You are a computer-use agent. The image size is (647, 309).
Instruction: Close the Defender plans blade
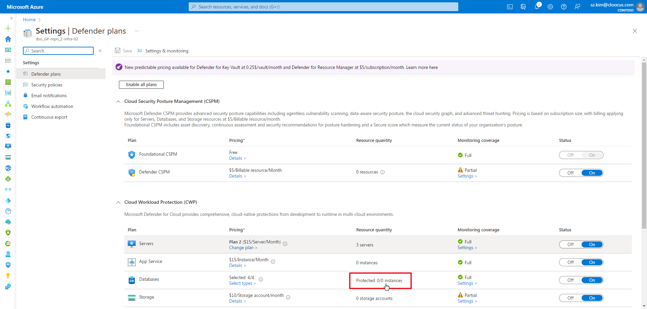[x=635, y=31]
